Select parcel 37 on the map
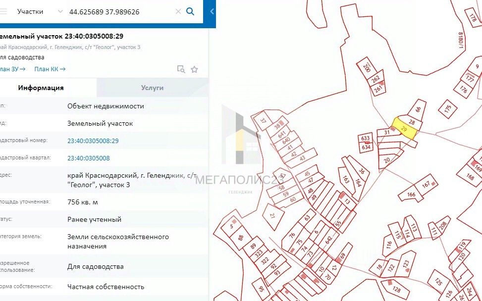482x301 pixels. point(263,120)
